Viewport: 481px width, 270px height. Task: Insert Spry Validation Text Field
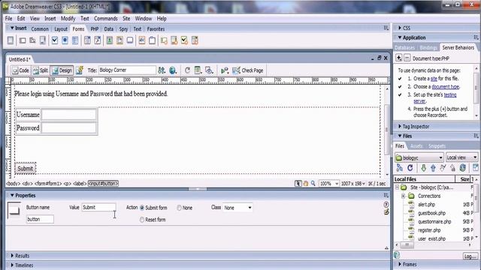click(x=164, y=40)
